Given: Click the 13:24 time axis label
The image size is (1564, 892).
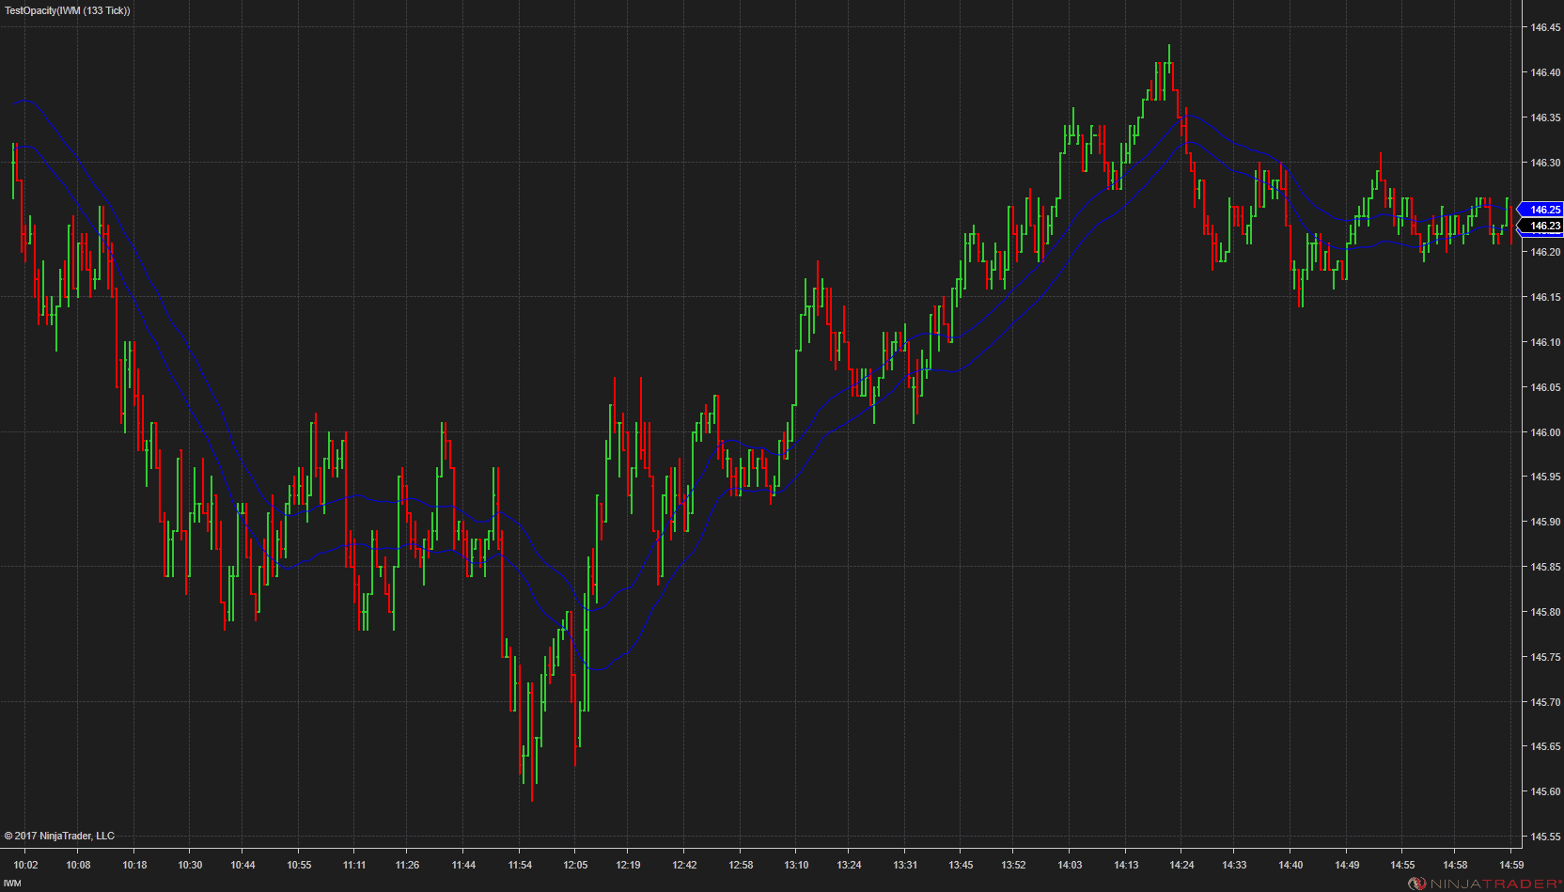Looking at the screenshot, I should [849, 865].
